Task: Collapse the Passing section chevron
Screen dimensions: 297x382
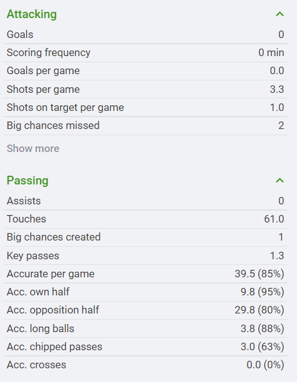Action: coord(280,181)
